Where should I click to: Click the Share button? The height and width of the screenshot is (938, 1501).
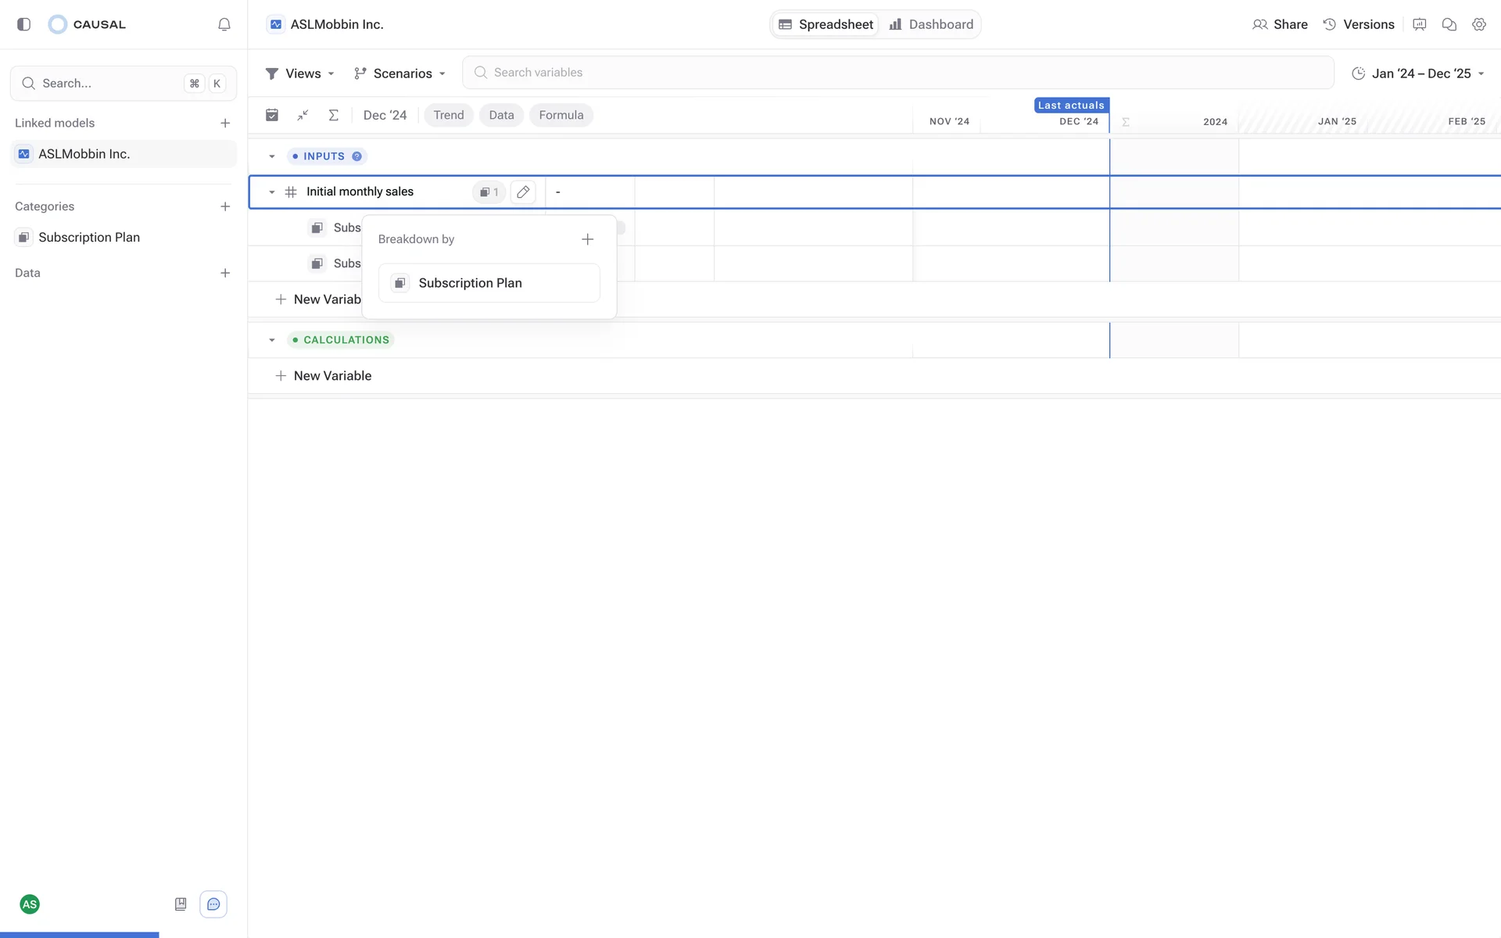point(1280,24)
